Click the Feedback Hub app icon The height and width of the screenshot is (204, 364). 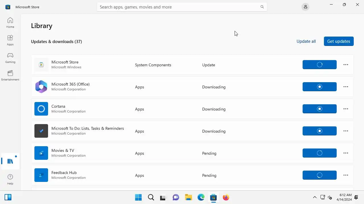[41, 175]
